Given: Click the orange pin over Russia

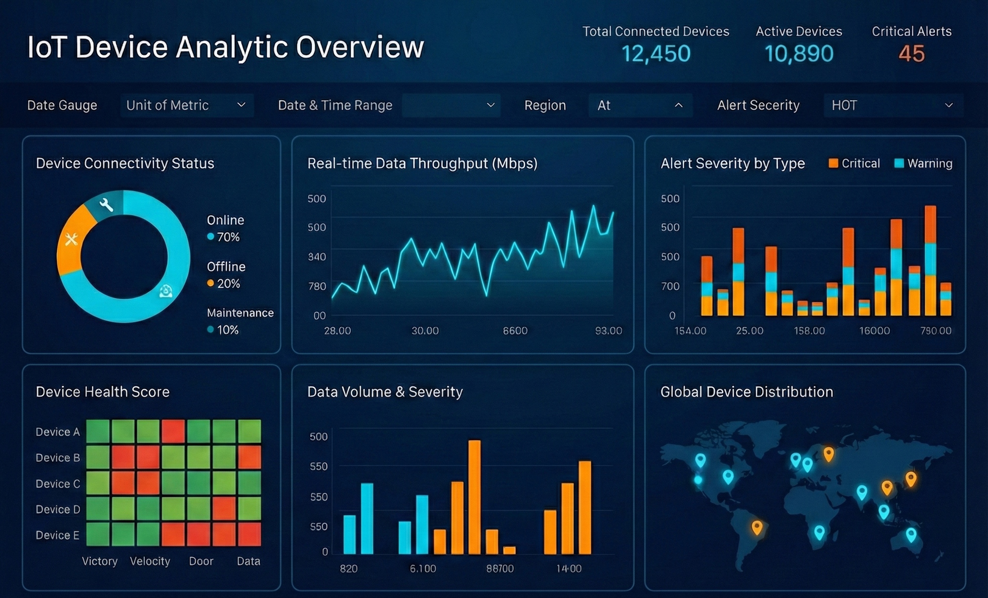Looking at the screenshot, I should point(828,453).
